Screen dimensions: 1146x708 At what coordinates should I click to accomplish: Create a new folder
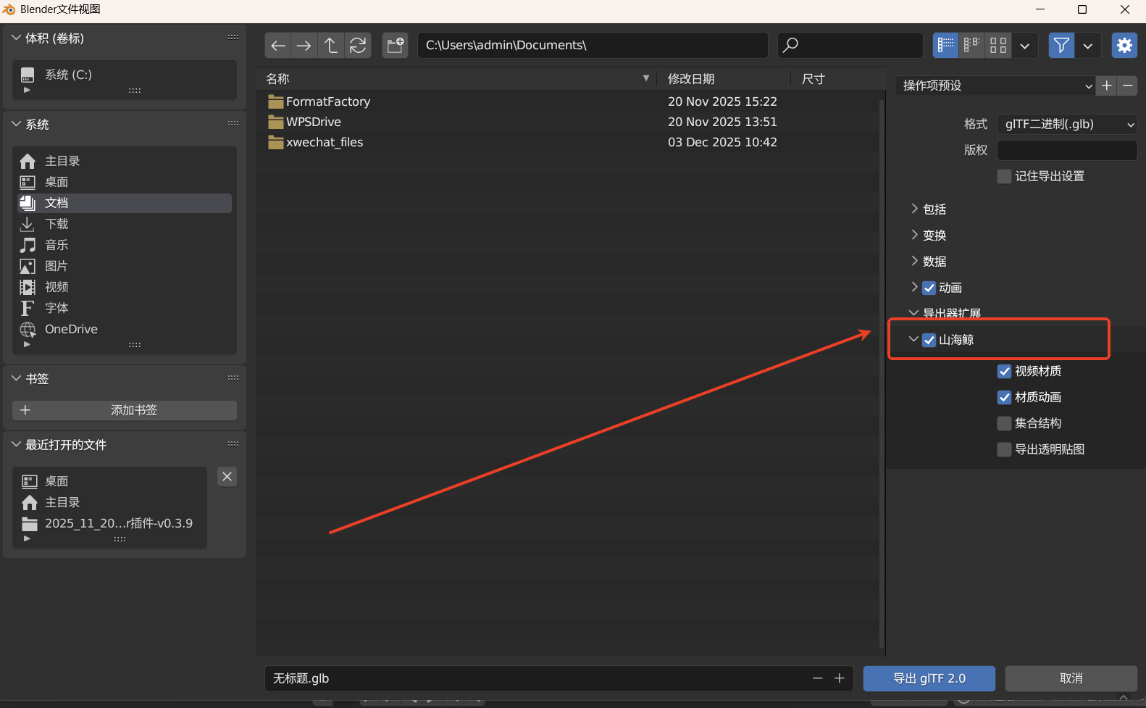coord(396,46)
